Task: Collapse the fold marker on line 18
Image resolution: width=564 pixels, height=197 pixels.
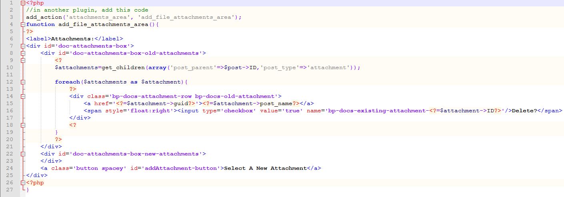Action: point(23,125)
